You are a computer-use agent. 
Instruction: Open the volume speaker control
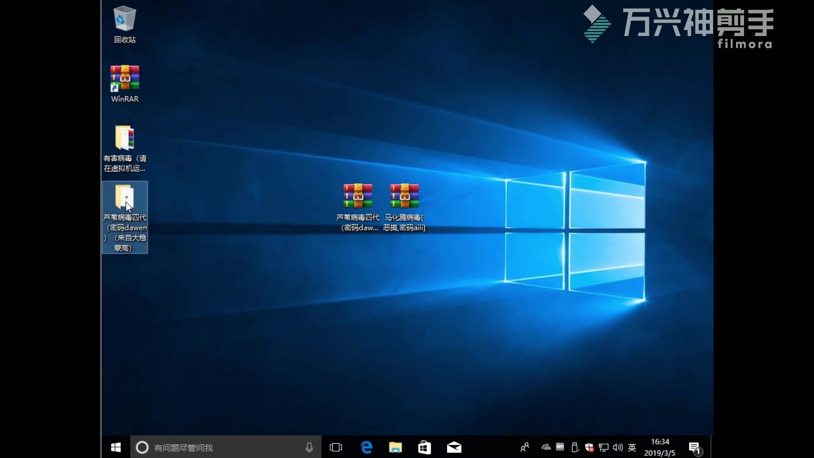(618, 447)
